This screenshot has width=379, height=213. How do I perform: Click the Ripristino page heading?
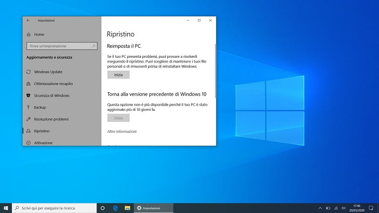[120, 34]
